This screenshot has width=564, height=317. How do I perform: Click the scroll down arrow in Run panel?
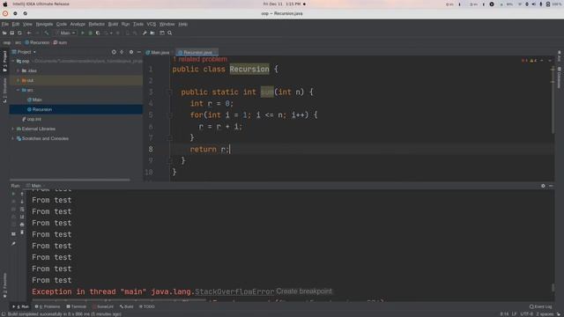[22, 202]
